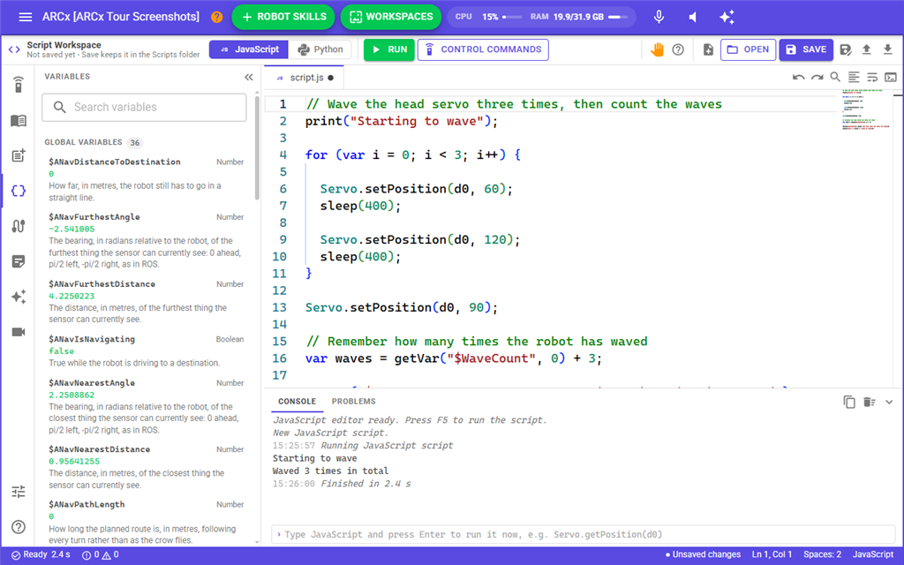
Task: Collapse the console panel chevron
Action: pyautogui.click(x=889, y=402)
